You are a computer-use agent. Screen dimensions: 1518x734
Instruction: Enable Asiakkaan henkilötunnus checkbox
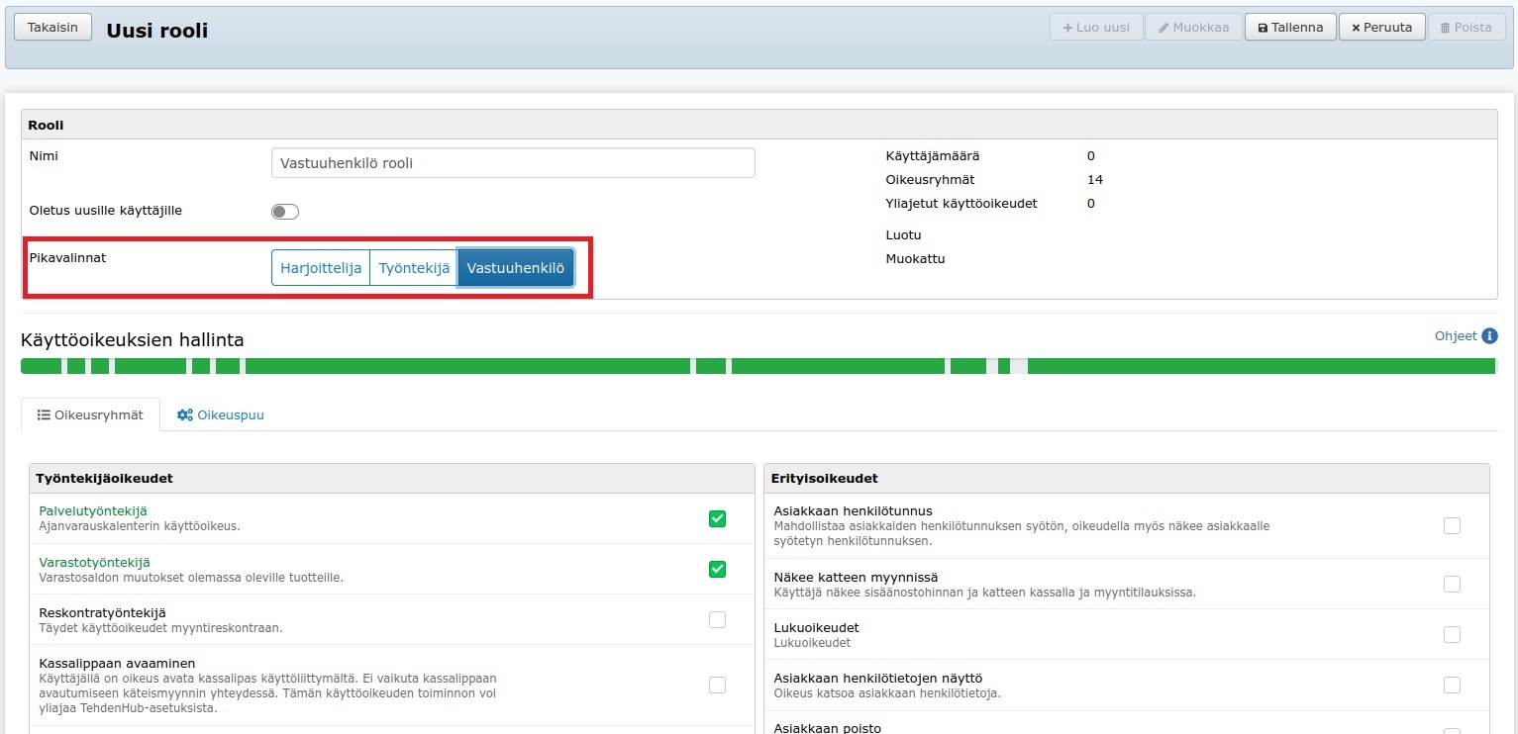(1451, 525)
